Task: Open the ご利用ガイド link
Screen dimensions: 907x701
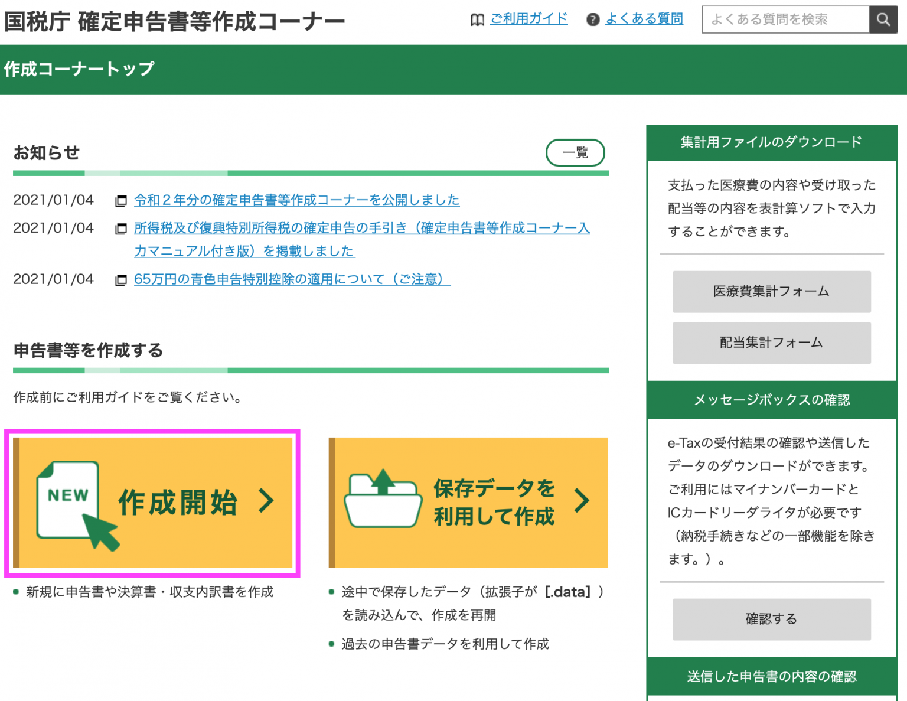Action: (x=528, y=19)
